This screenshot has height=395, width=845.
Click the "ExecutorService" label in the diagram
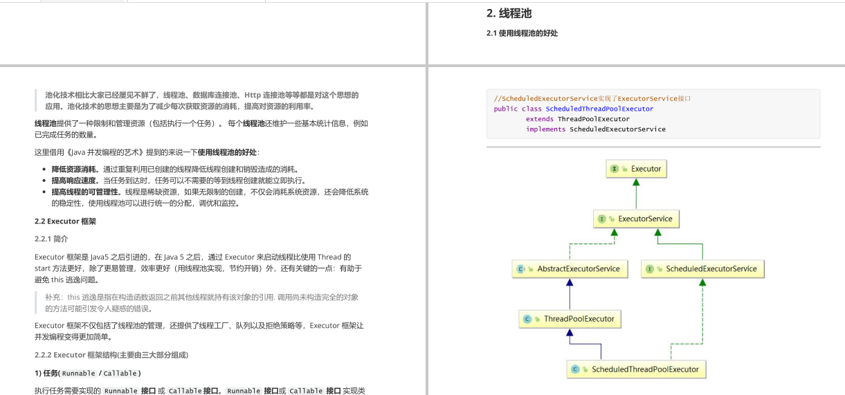click(x=645, y=219)
